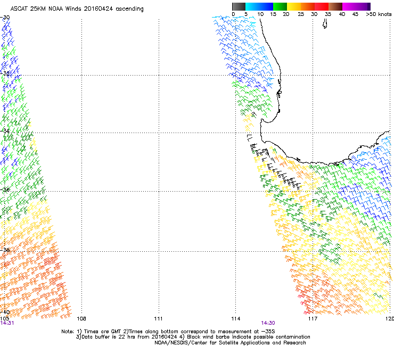The image size is (394, 346).
Task: Click the '-32' latitude label
Action: (x=5, y=73)
